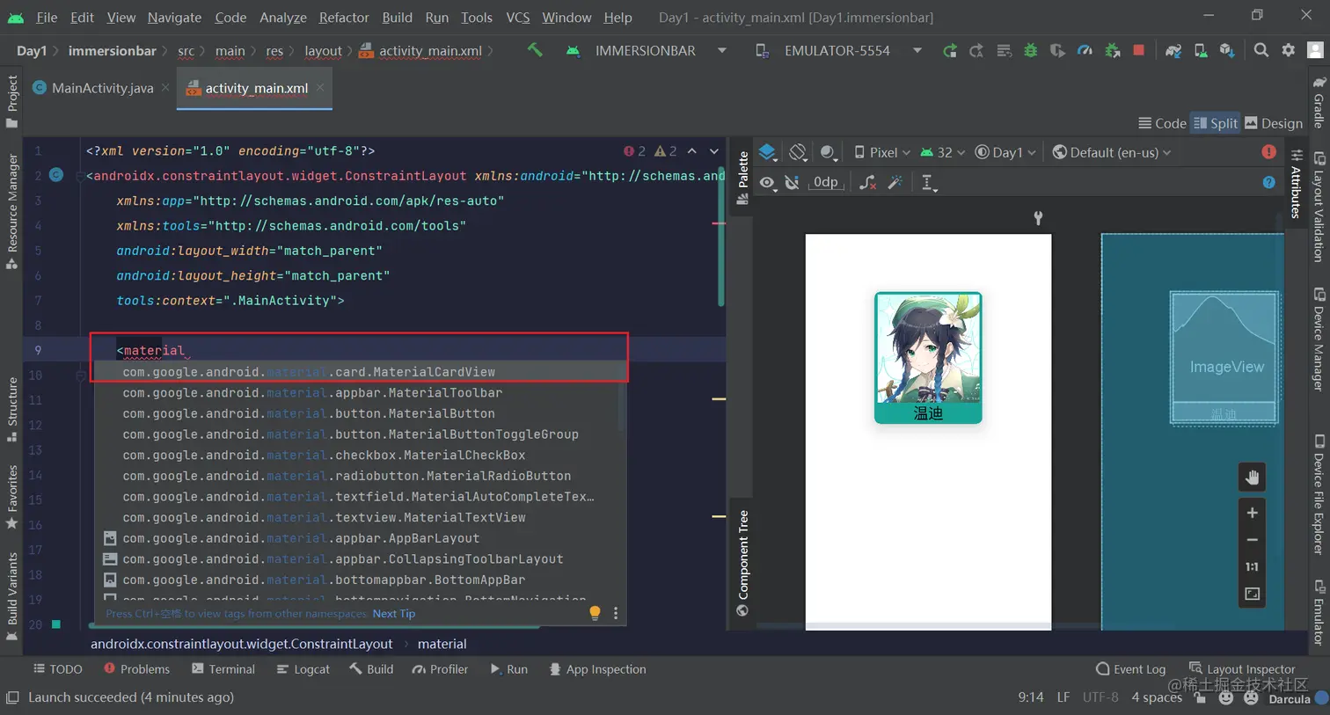This screenshot has height=715, width=1330.
Task: Toggle the Component Tree panel
Action: (x=742, y=563)
